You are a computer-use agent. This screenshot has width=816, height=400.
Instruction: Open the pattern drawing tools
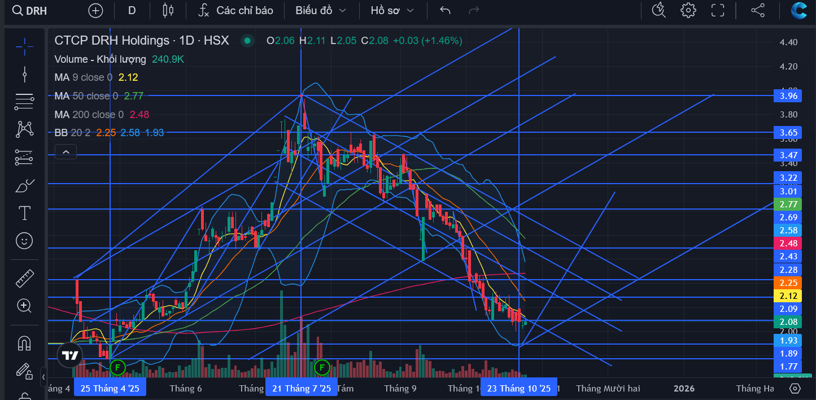[x=24, y=129]
